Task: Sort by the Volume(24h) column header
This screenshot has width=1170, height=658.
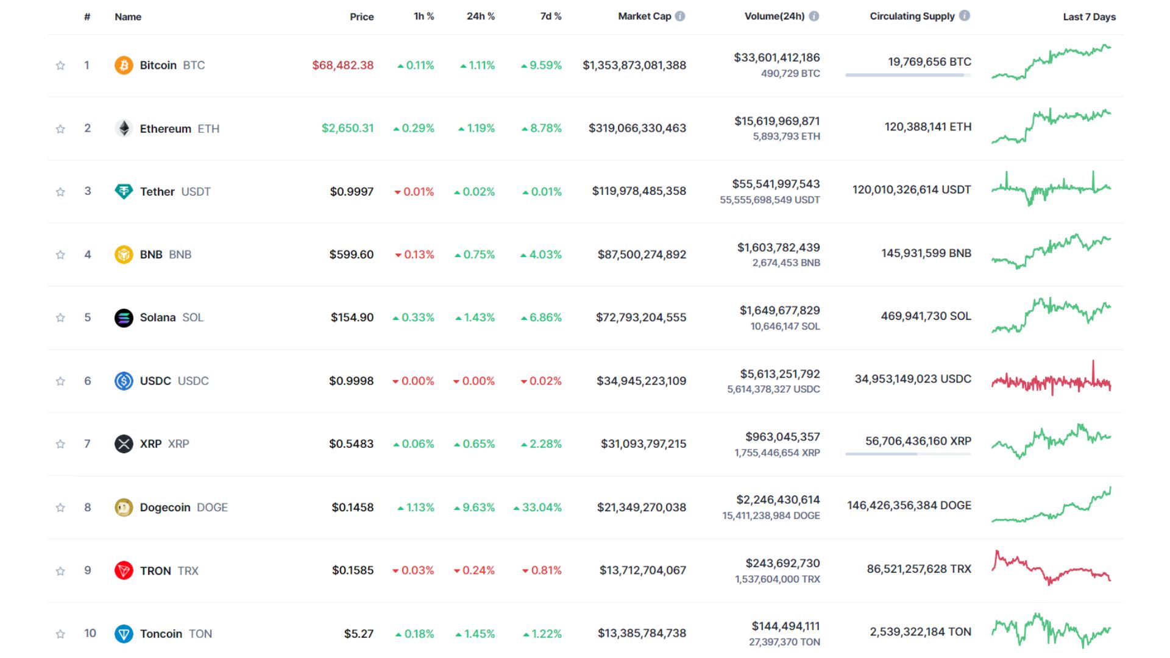Action: coord(774,16)
